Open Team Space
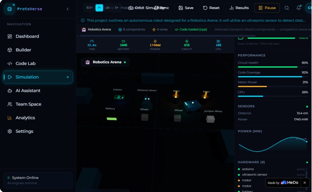The height and width of the screenshot is (192, 312). point(38,104)
